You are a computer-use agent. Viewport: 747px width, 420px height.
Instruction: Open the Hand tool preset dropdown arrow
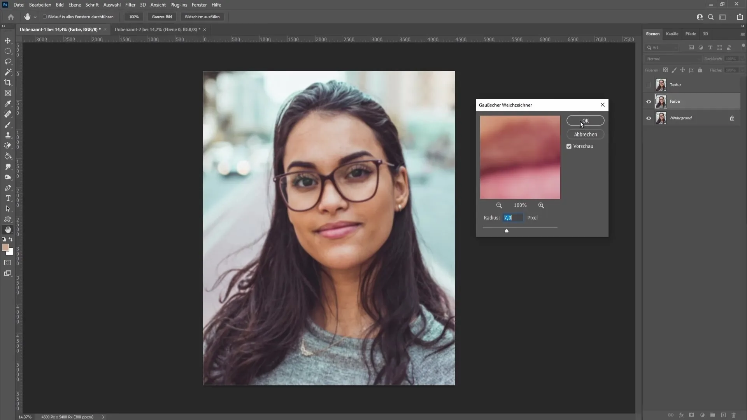[35, 17]
